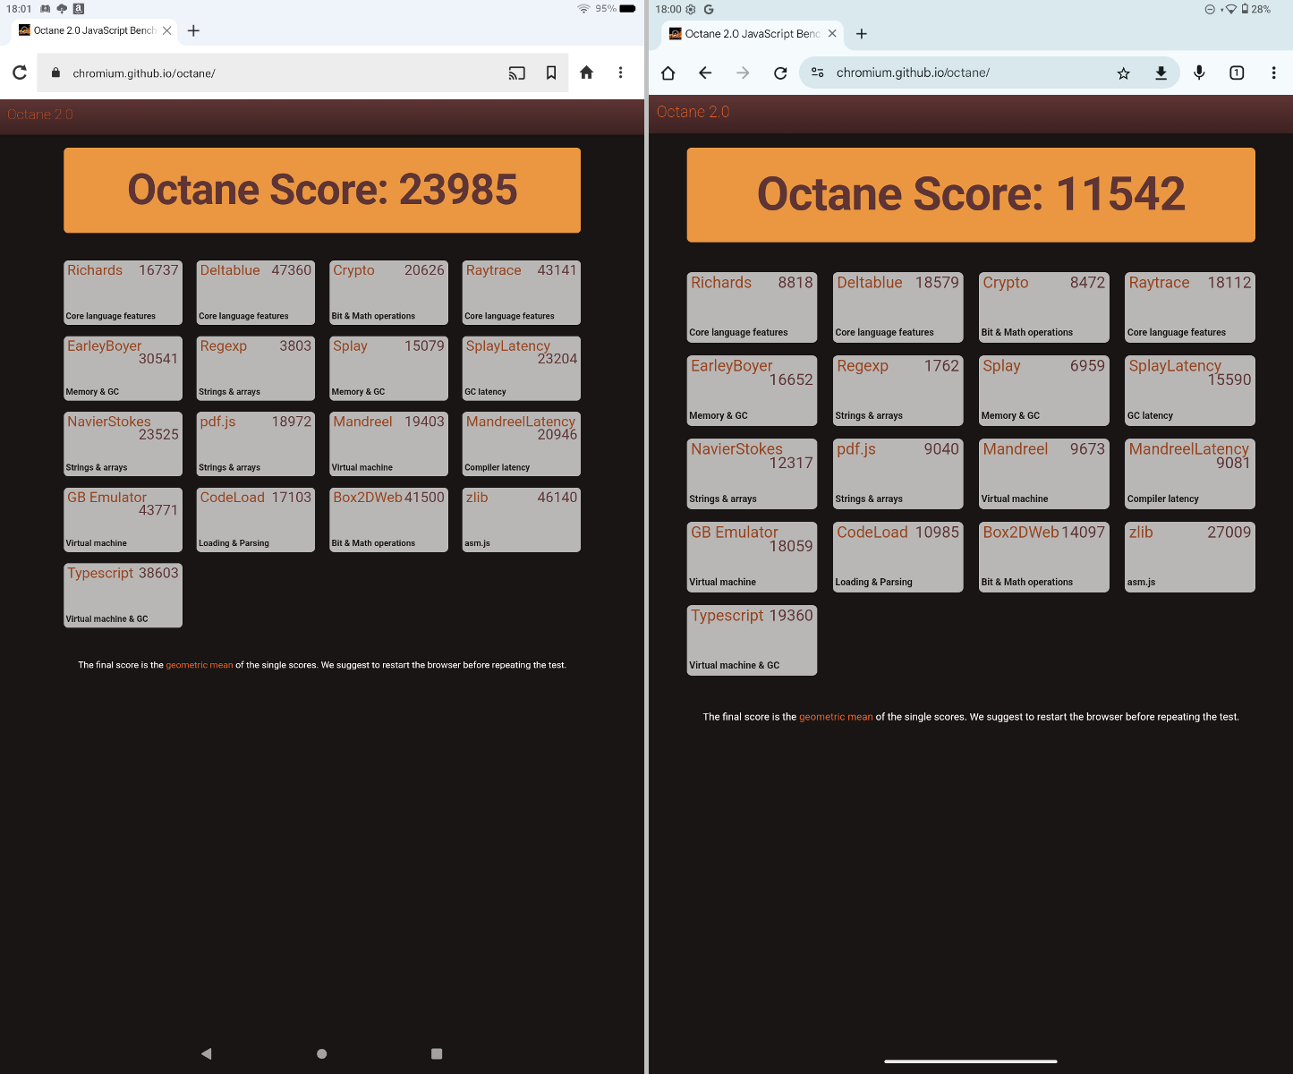Go back in right browser
This screenshot has height=1074, width=1293.
(x=705, y=72)
